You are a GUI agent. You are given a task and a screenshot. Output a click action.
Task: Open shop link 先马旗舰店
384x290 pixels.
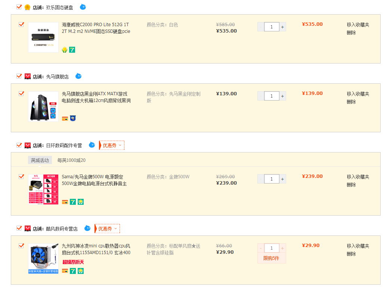pyautogui.click(x=57, y=77)
